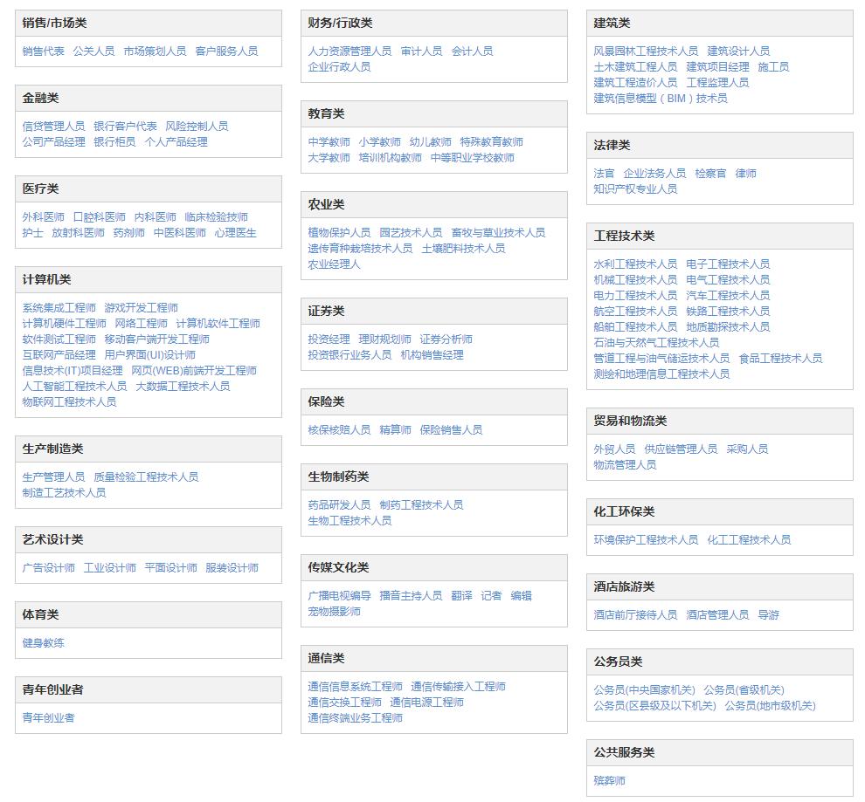Open 导游 link
Screen dimensions: 865x802
pos(769,615)
